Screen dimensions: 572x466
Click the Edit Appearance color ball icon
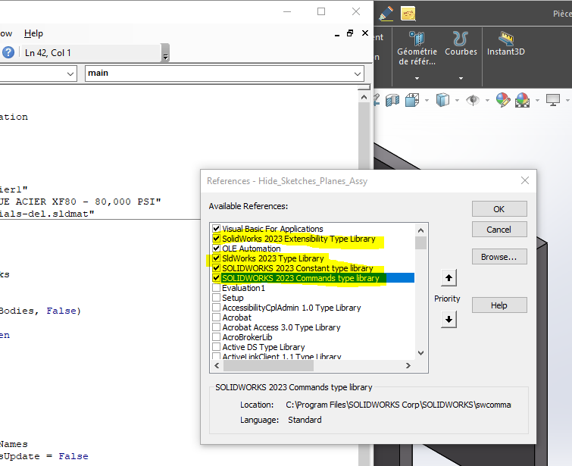pyautogui.click(x=503, y=100)
